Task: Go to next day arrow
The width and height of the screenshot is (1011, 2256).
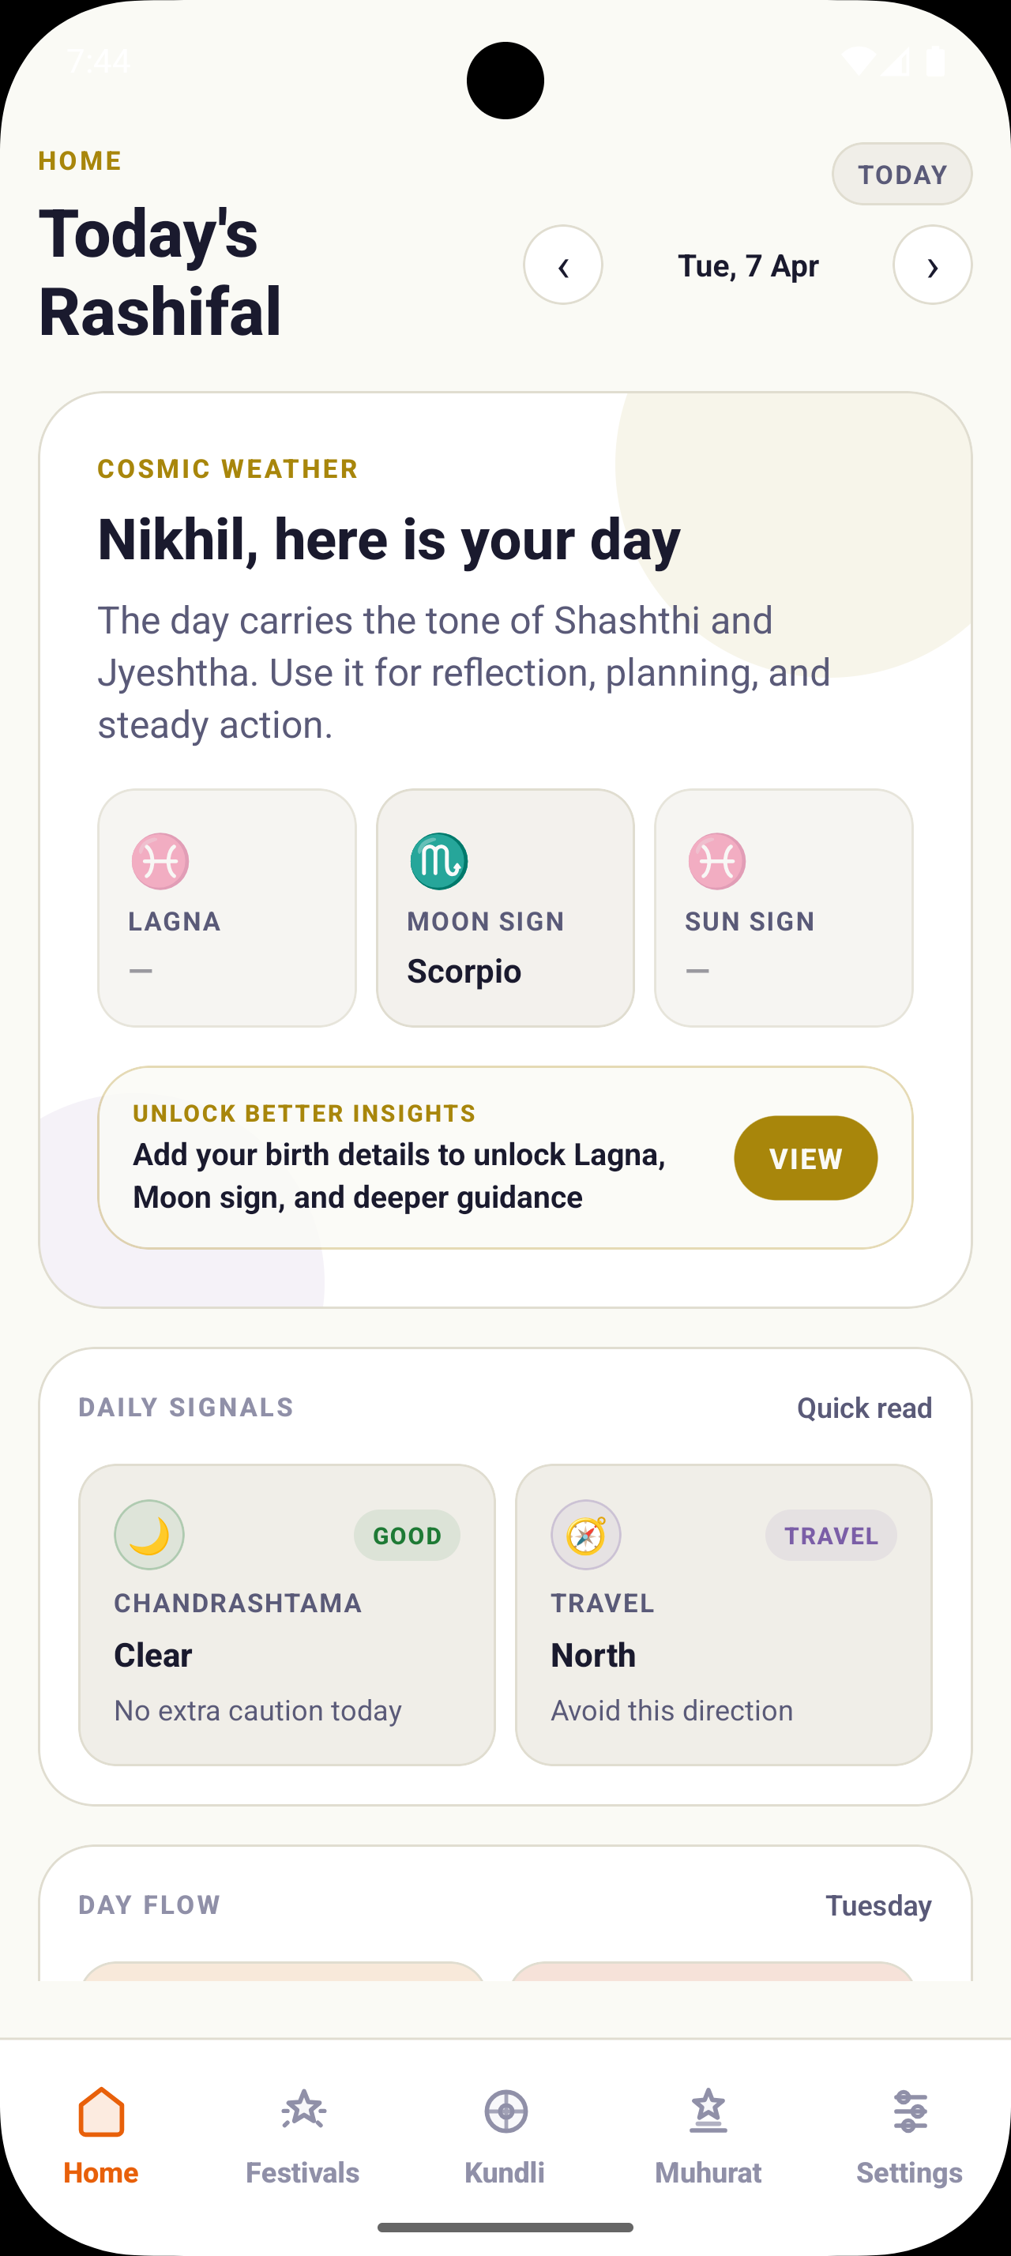Action: click(x=932, y=265)
